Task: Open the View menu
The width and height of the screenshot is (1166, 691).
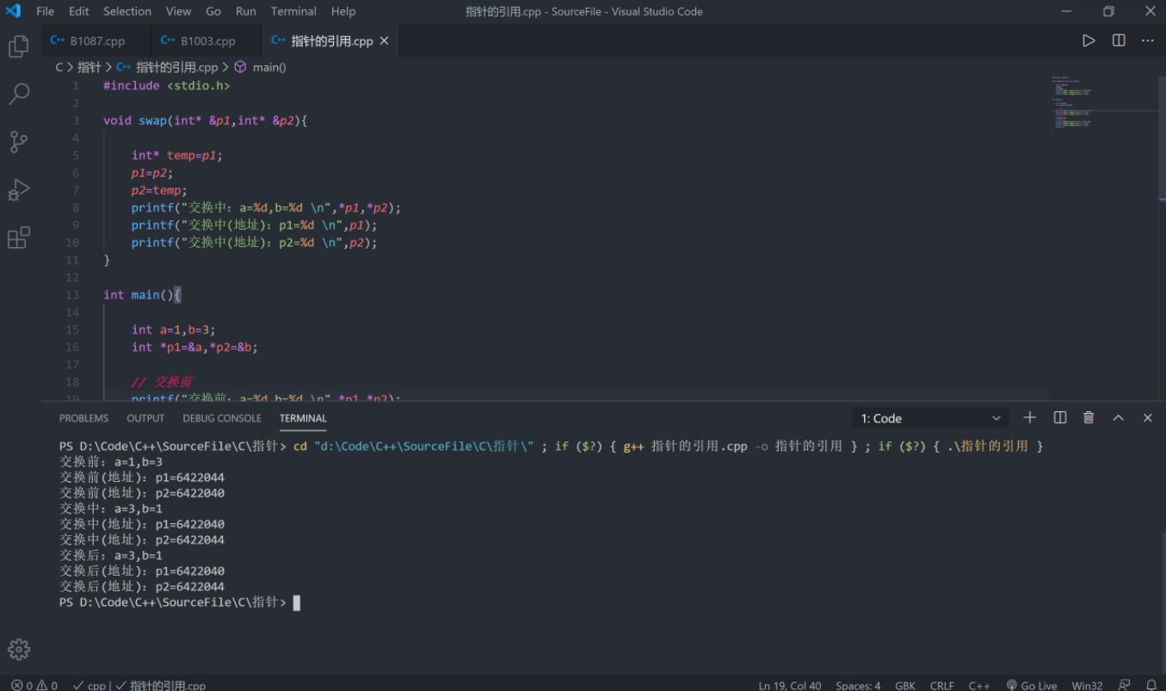Action: [x=178, y=11]
